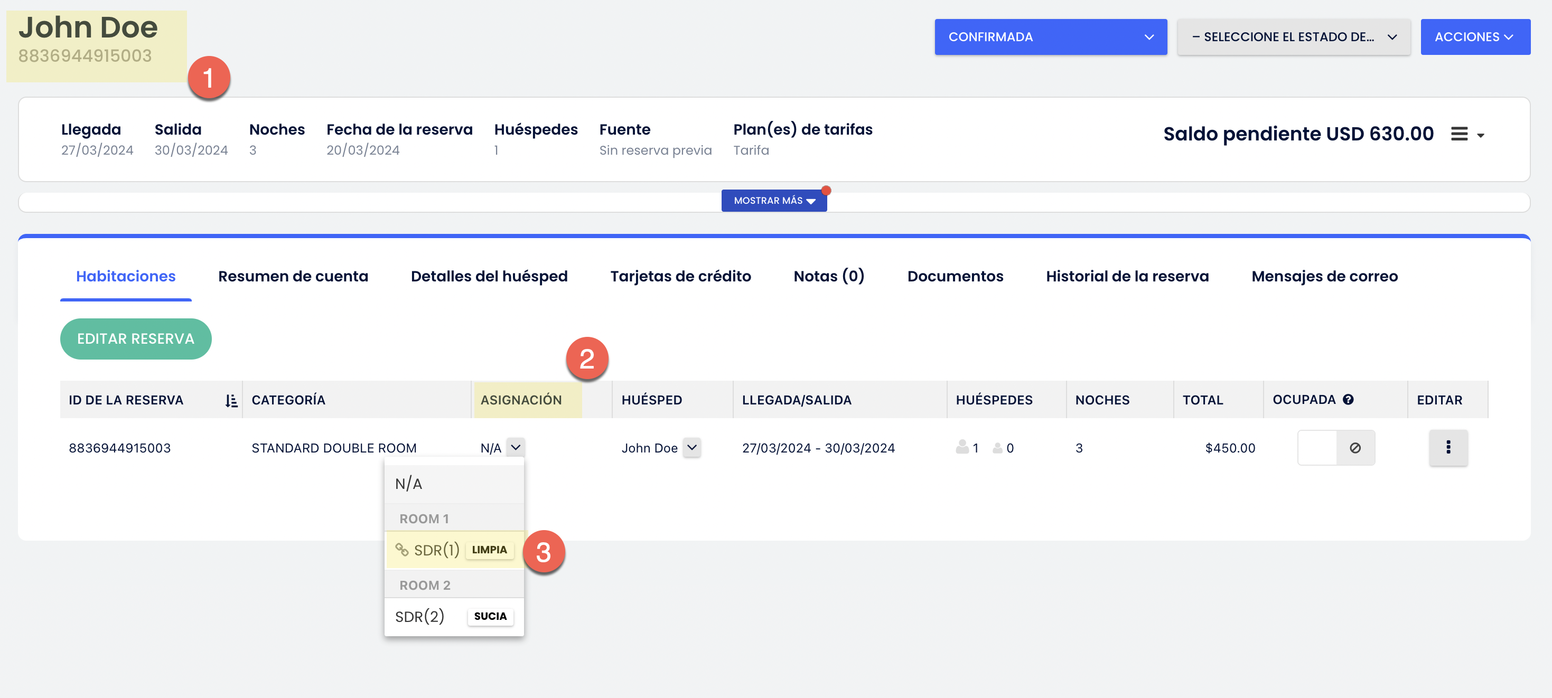Click the prohibited icon in Ocupada toggle
The width and height of the screenshot is (1552, 698).
pos(1355,447)
